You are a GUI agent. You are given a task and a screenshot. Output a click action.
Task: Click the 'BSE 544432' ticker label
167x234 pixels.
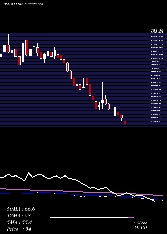13,4
